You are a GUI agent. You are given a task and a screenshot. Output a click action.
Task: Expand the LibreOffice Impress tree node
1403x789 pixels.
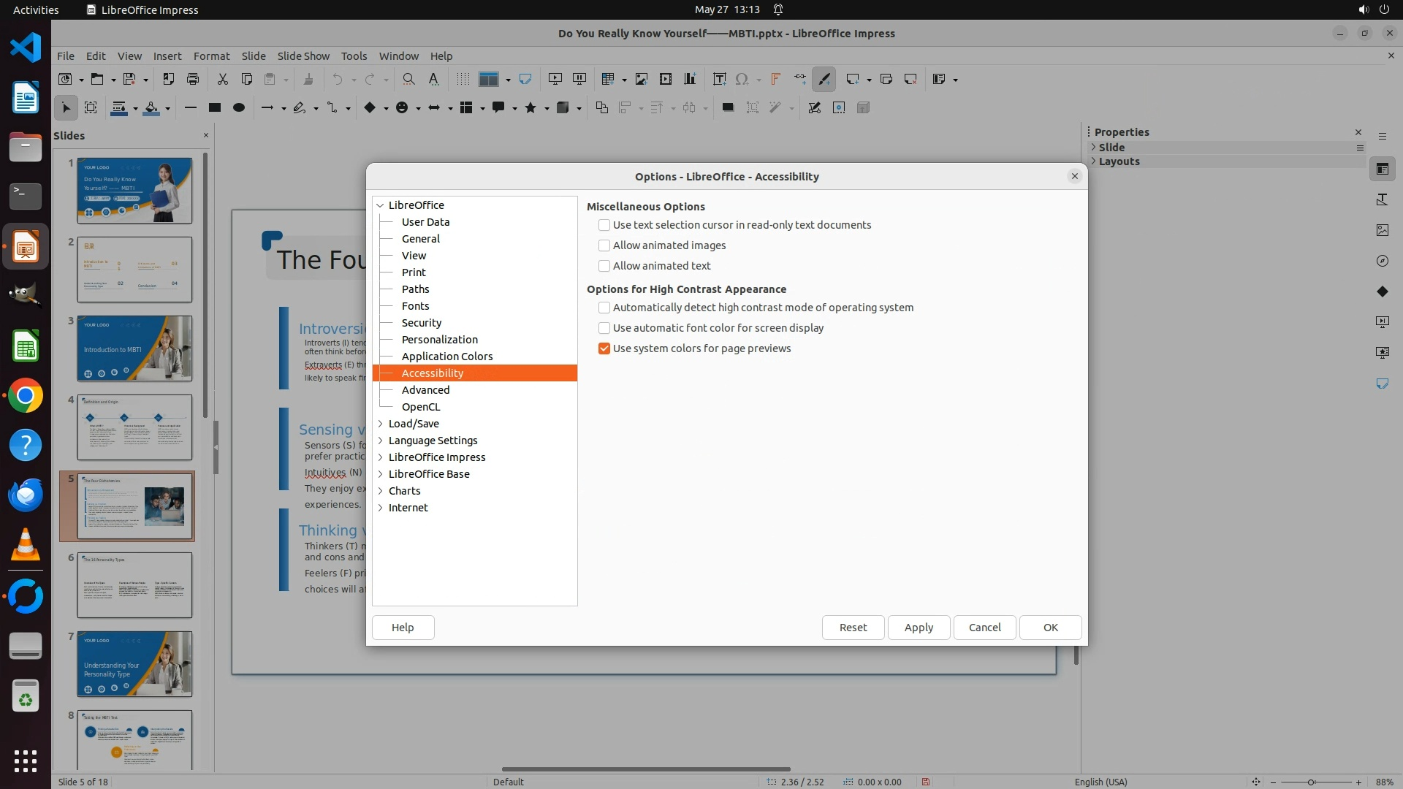380,457
